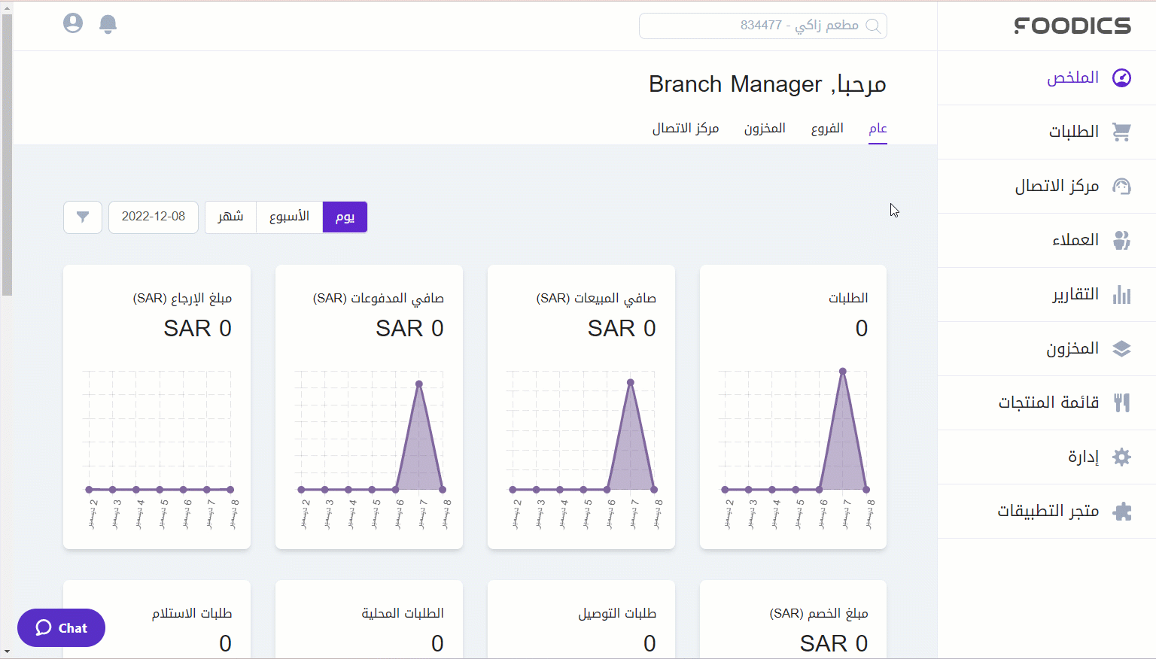Open the 2022-12-08 date picker

(154, 217)
